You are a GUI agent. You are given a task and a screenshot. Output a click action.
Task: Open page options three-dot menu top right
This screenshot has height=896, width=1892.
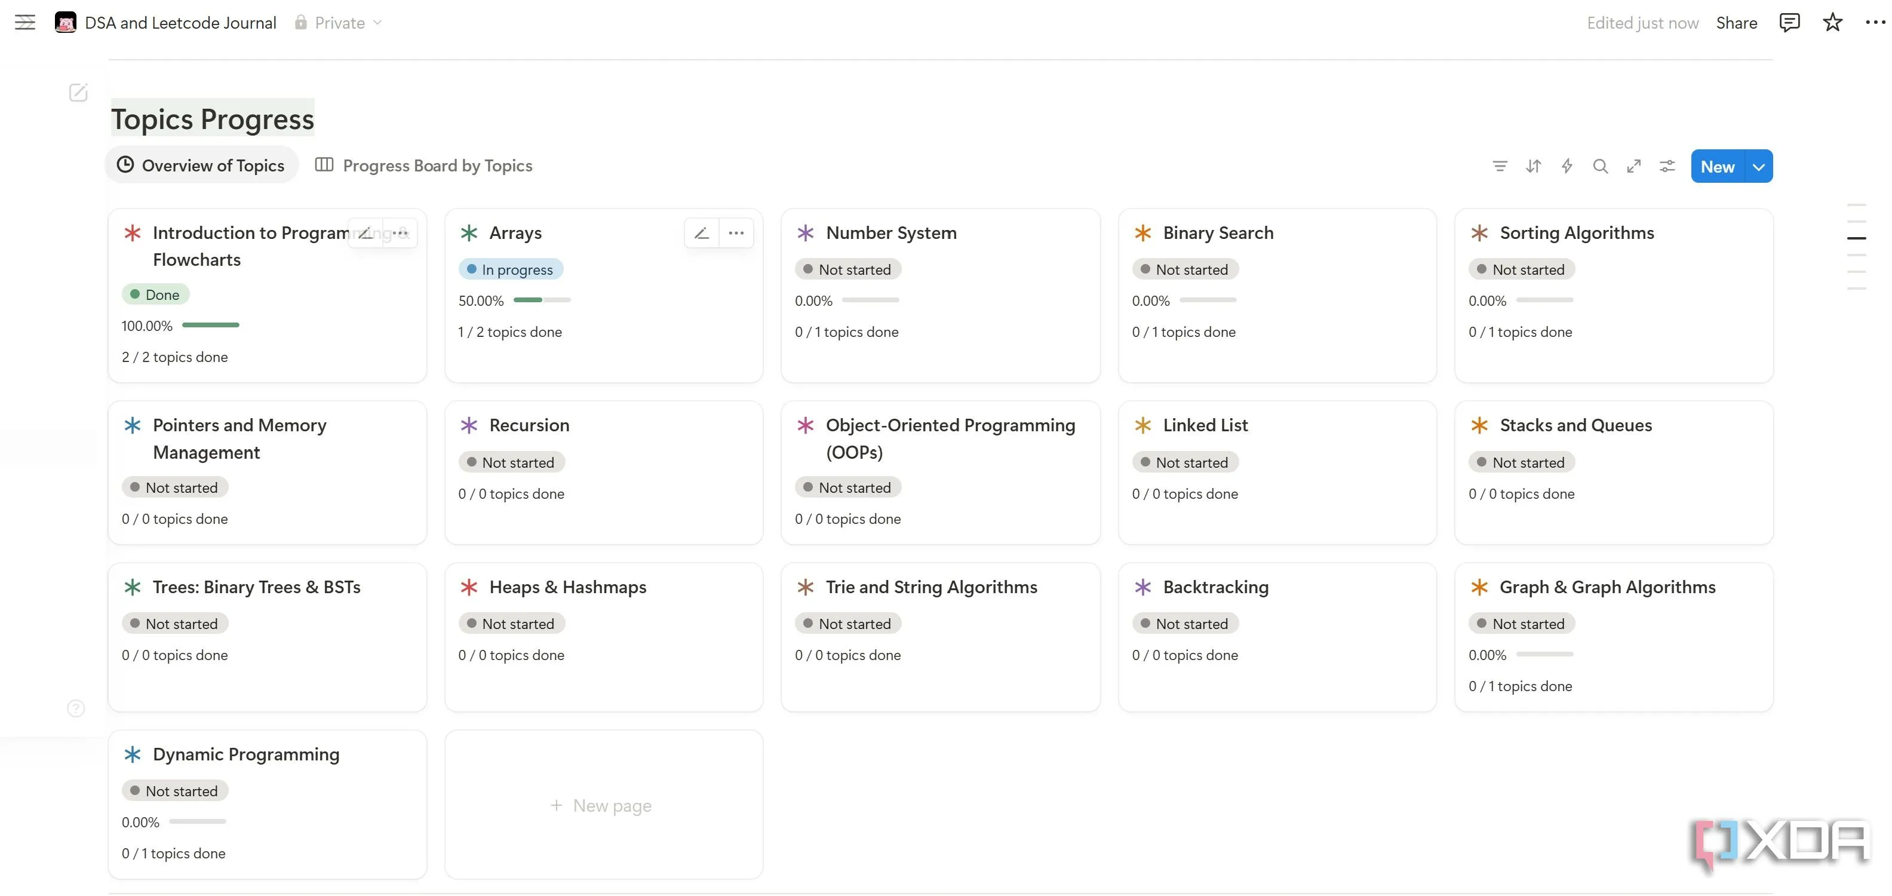point(1874,23)
